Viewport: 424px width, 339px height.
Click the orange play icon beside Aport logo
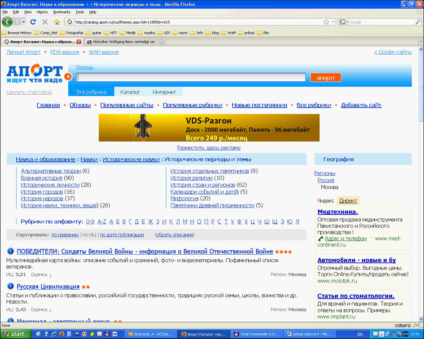(68, 77)
